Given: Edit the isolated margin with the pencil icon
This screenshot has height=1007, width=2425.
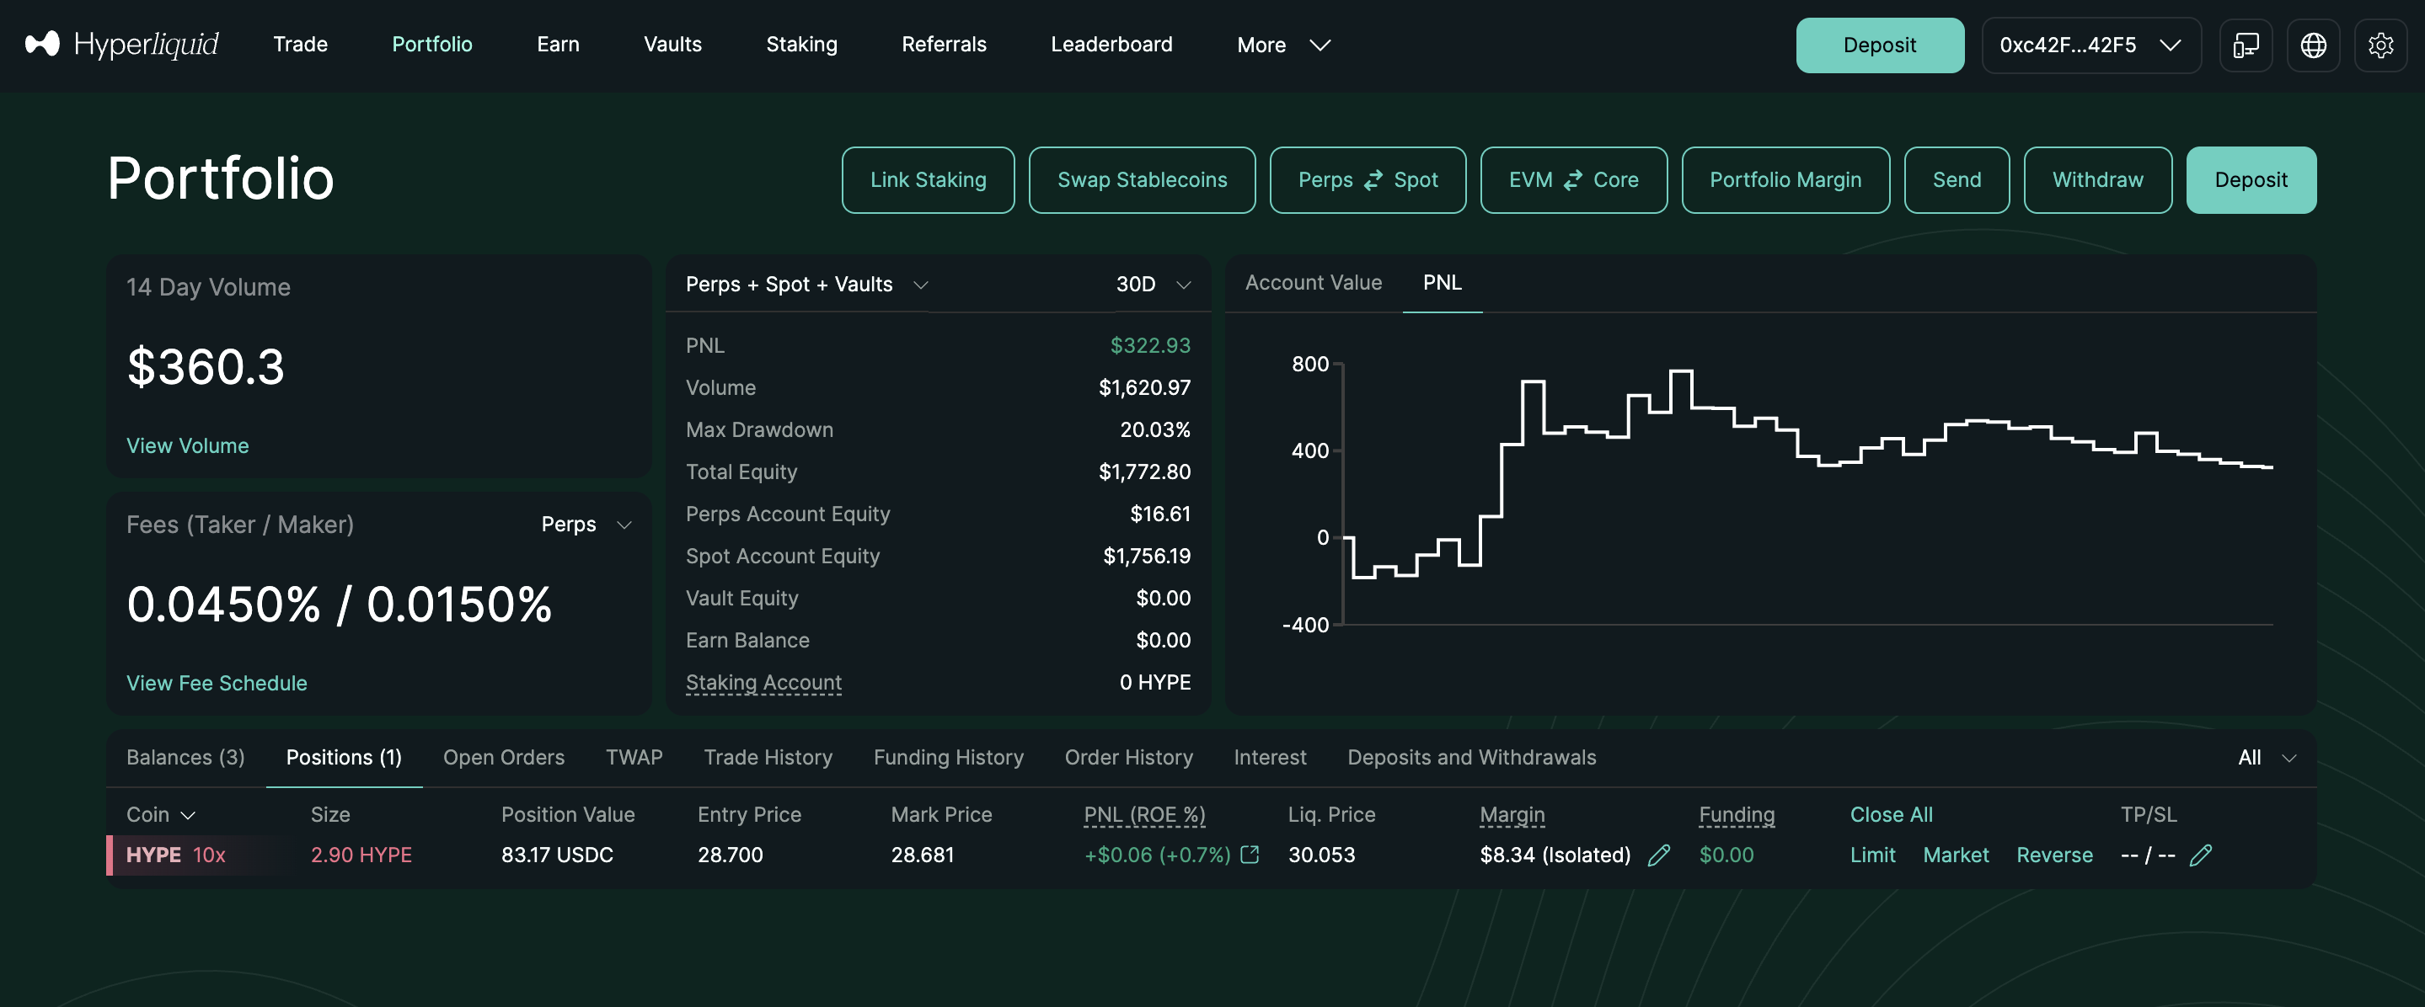Looking at the screenshot, I should click(1659, 855).
